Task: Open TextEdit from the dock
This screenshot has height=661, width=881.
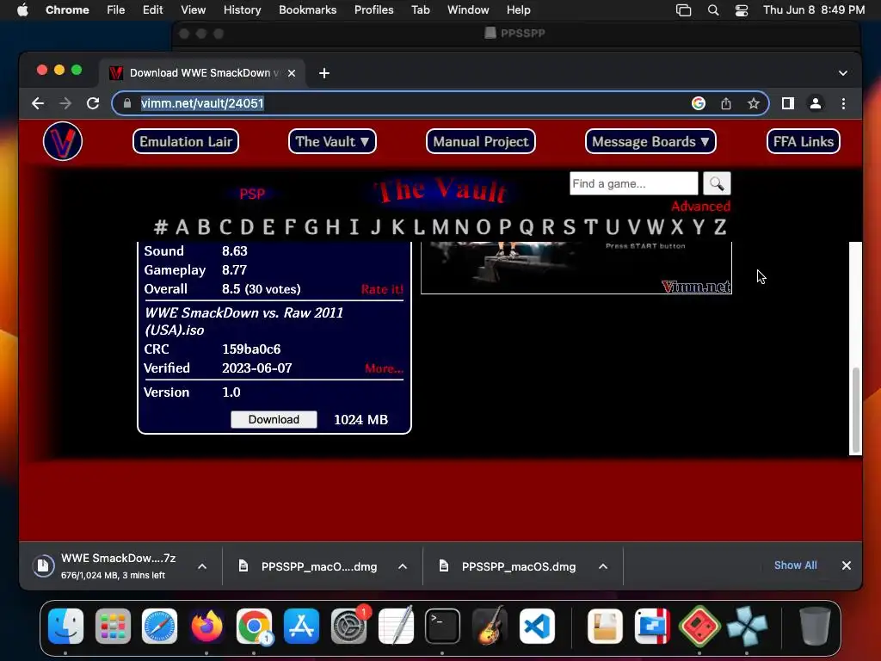Action: [396, 626]
